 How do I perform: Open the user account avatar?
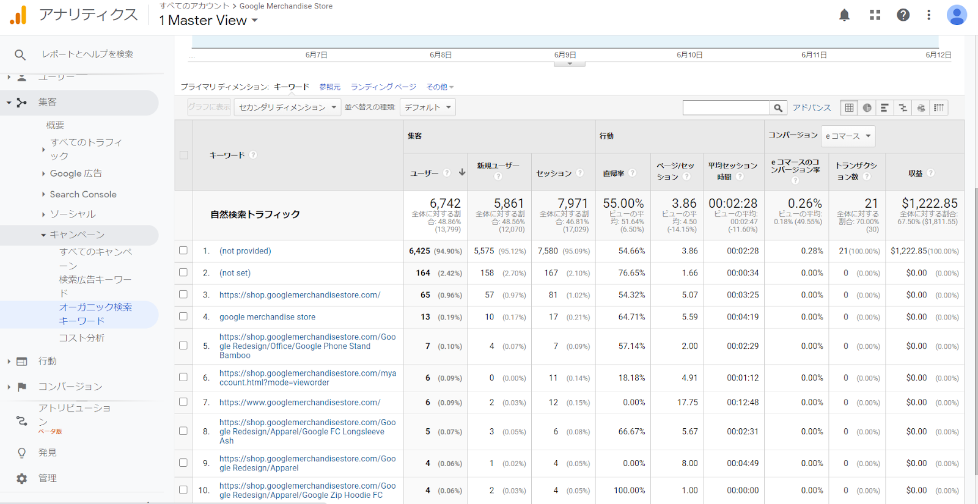957,15
